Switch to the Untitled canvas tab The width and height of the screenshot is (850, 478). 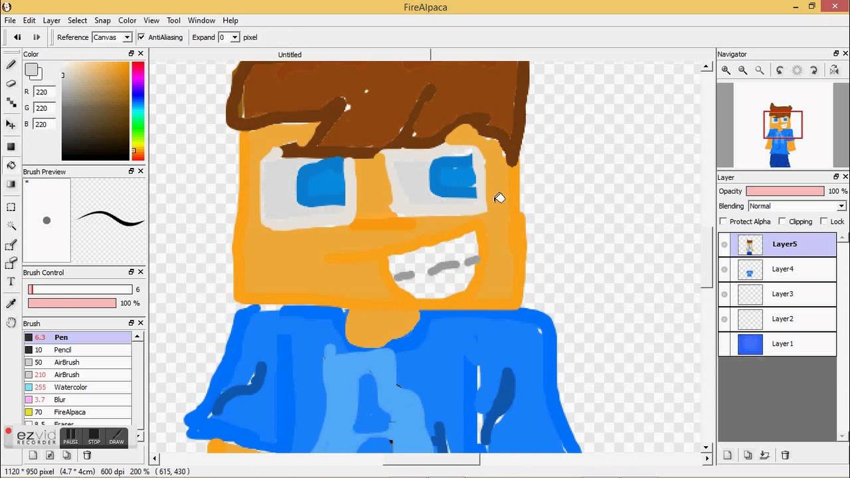point(290,54)
